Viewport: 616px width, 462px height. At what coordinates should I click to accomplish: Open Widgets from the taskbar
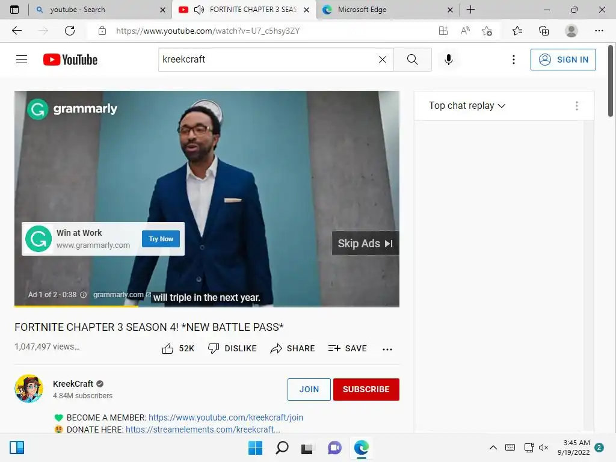(x=17, y=448)
